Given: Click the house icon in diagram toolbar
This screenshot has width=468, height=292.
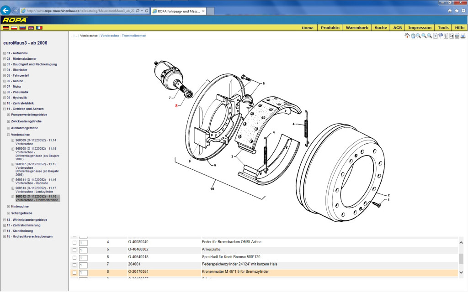Looking at the screenshot, I should coord(407,36).
